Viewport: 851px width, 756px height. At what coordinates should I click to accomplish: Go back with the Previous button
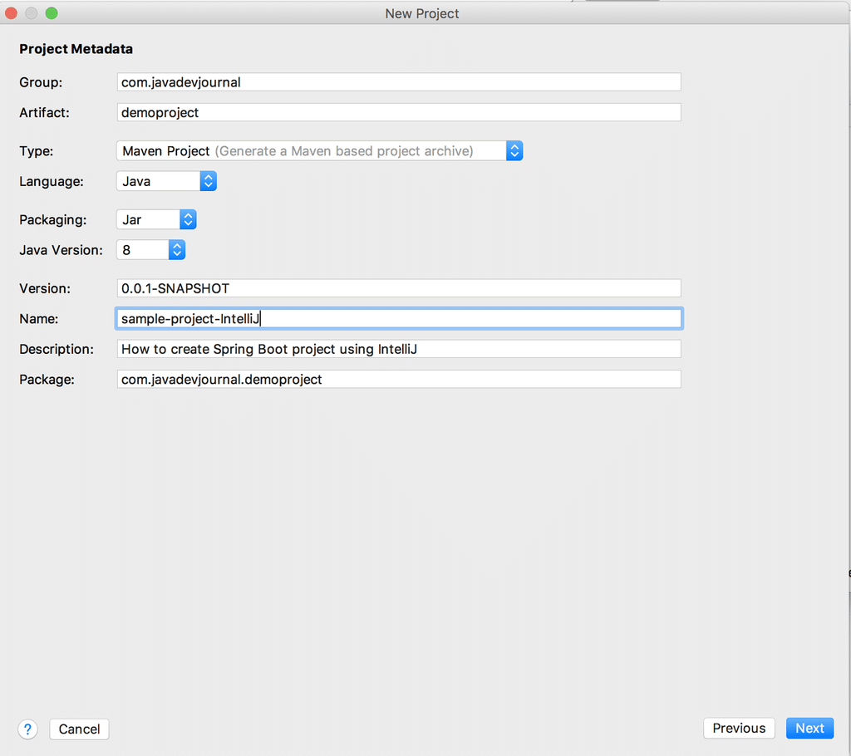[x=739, y=729]
